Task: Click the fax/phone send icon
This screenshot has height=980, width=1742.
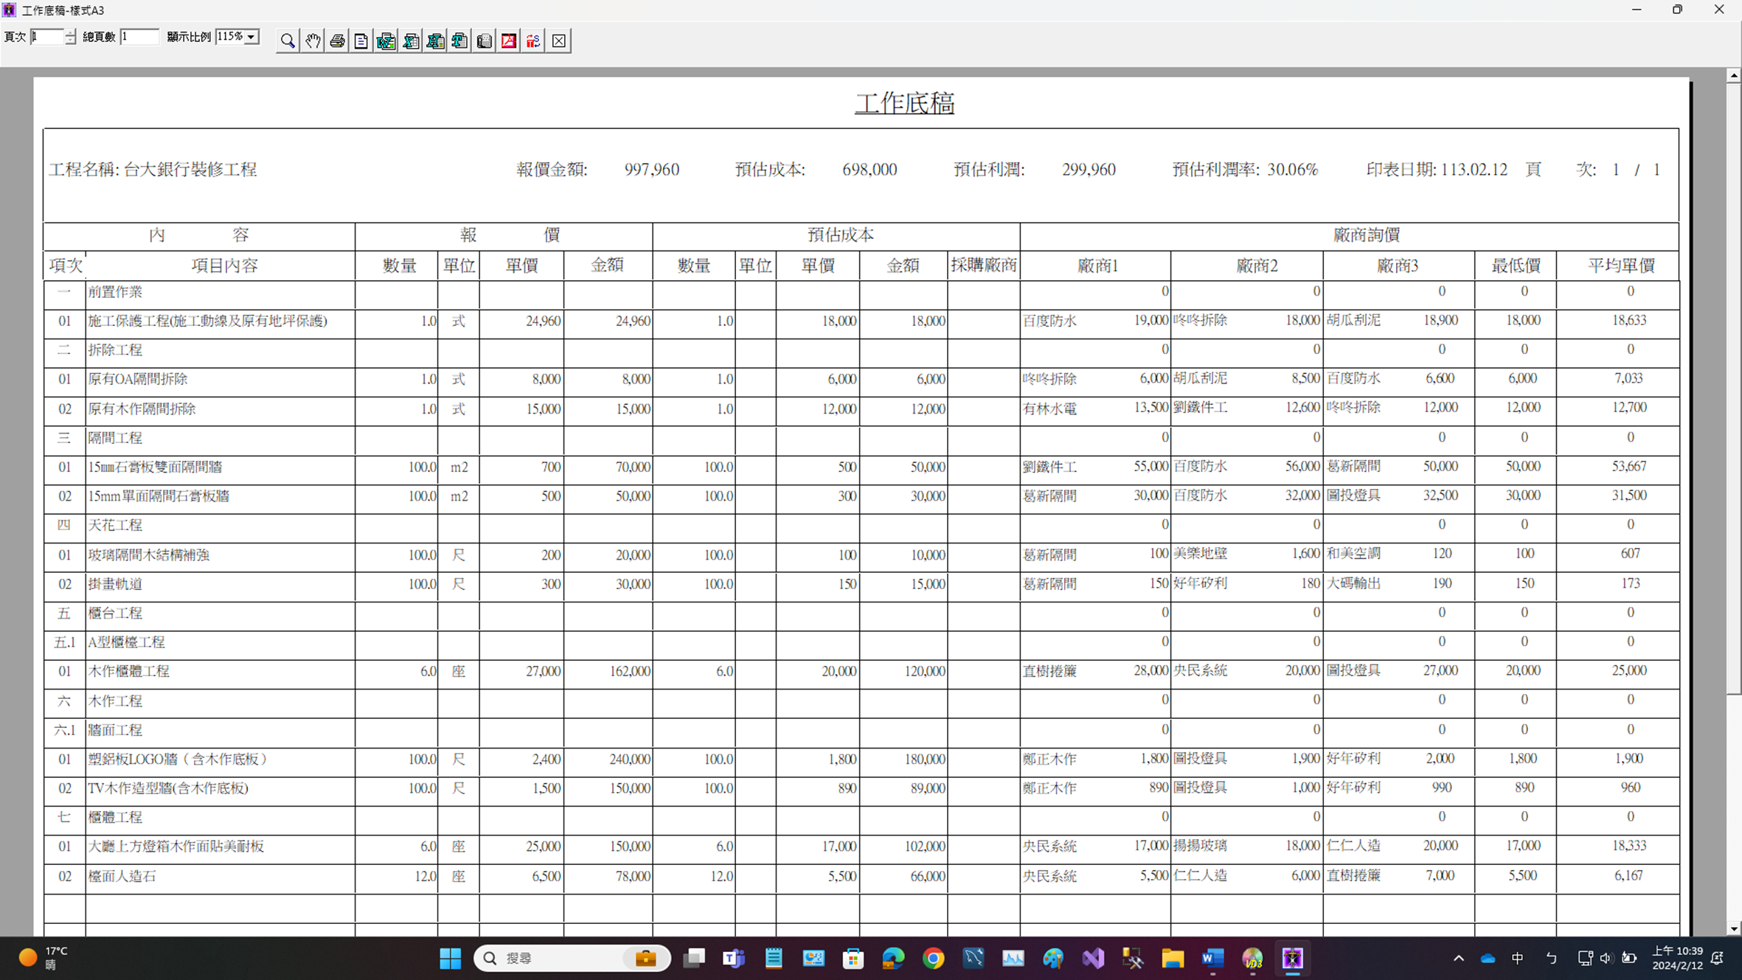Action: click(485, 41)
